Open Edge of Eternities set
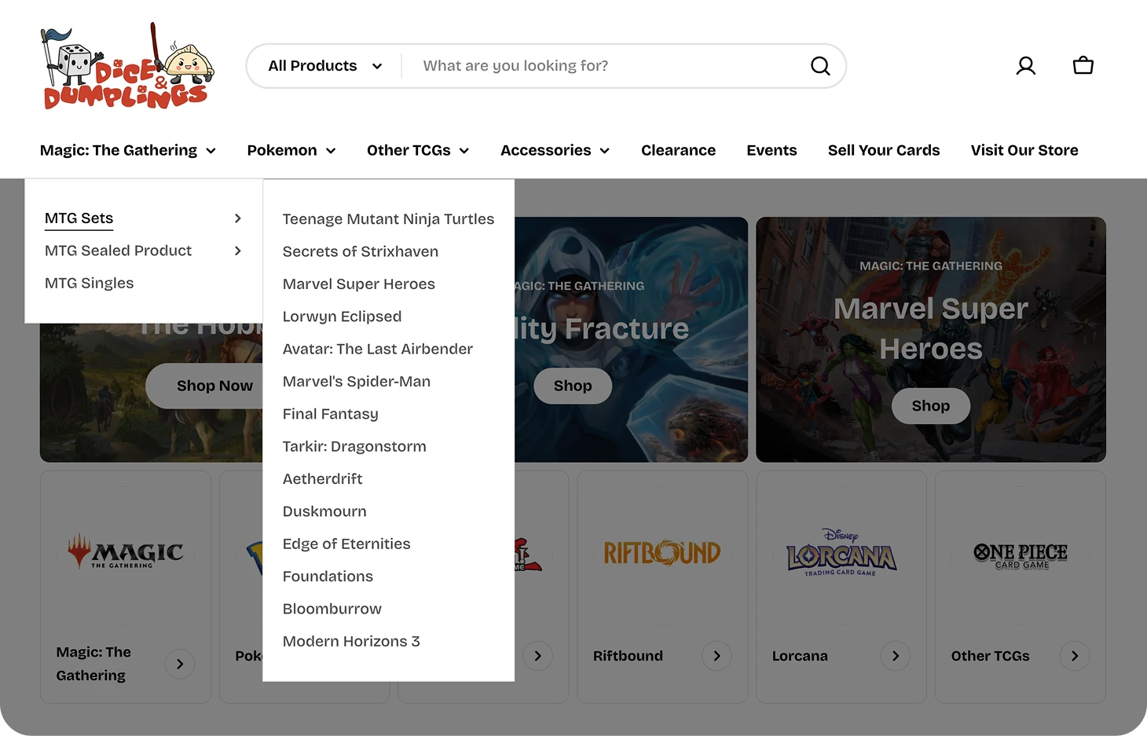The width and height of the screenshot is (1147, 736). (x=346, y=544)
